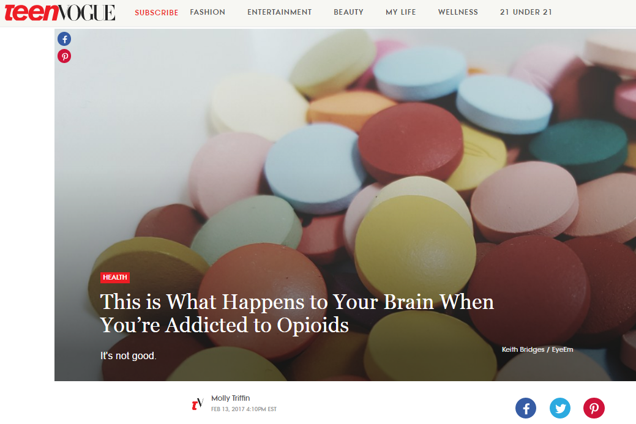
Task: Click the opioids article headline
Action: tap(297, 313)
